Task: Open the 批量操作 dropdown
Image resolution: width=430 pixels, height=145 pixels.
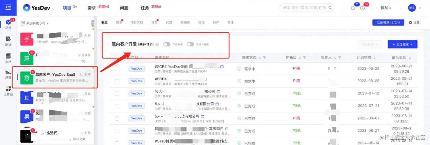Action: (370, 44)
